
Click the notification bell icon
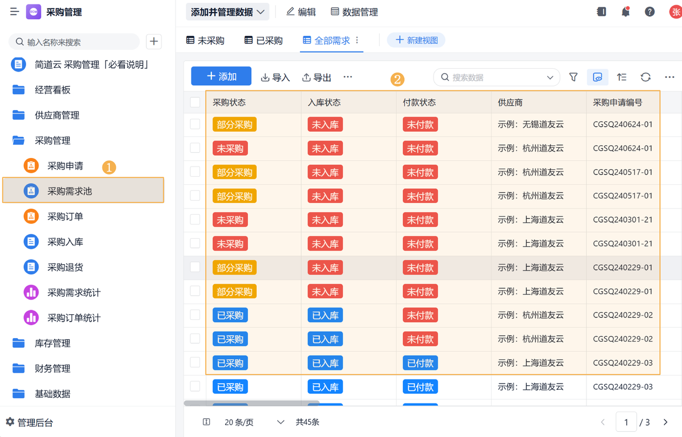pos(626,12)
